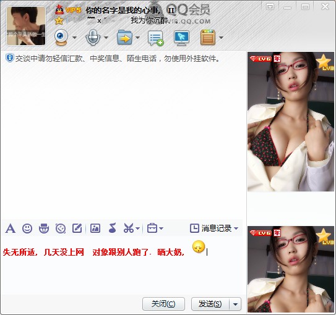Open the applications box icon
The height and width of the screenshot is (315, 336).
208,38
